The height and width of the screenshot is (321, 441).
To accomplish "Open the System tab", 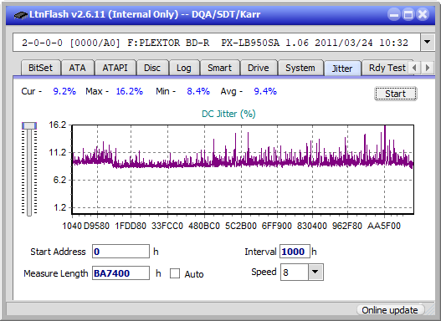I will click(x=300, y=68).
